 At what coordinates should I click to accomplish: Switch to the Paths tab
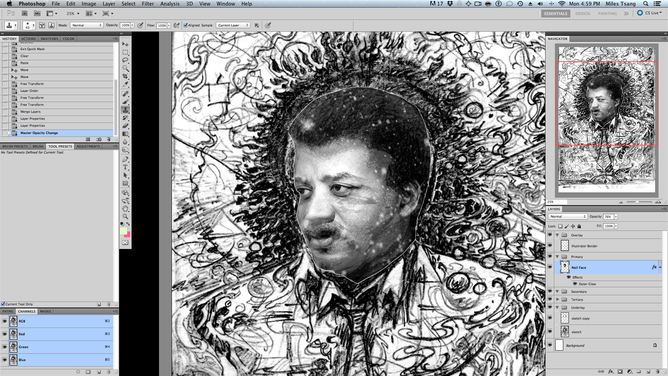click(8, 311)
